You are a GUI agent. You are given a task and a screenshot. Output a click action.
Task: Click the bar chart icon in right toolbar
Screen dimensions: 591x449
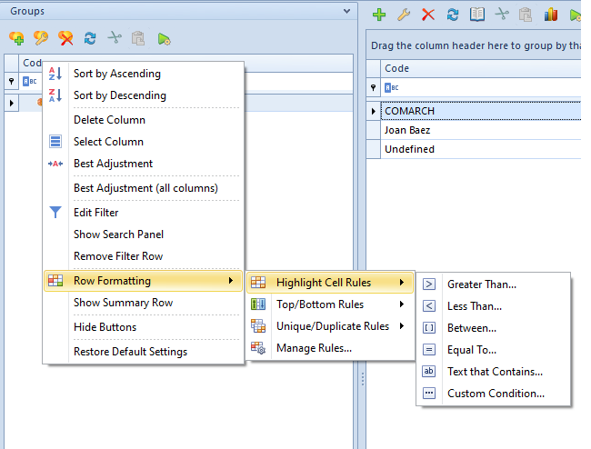pos(551,15)
